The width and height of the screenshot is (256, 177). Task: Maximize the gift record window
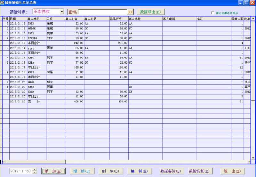click(x=247, y=3)
